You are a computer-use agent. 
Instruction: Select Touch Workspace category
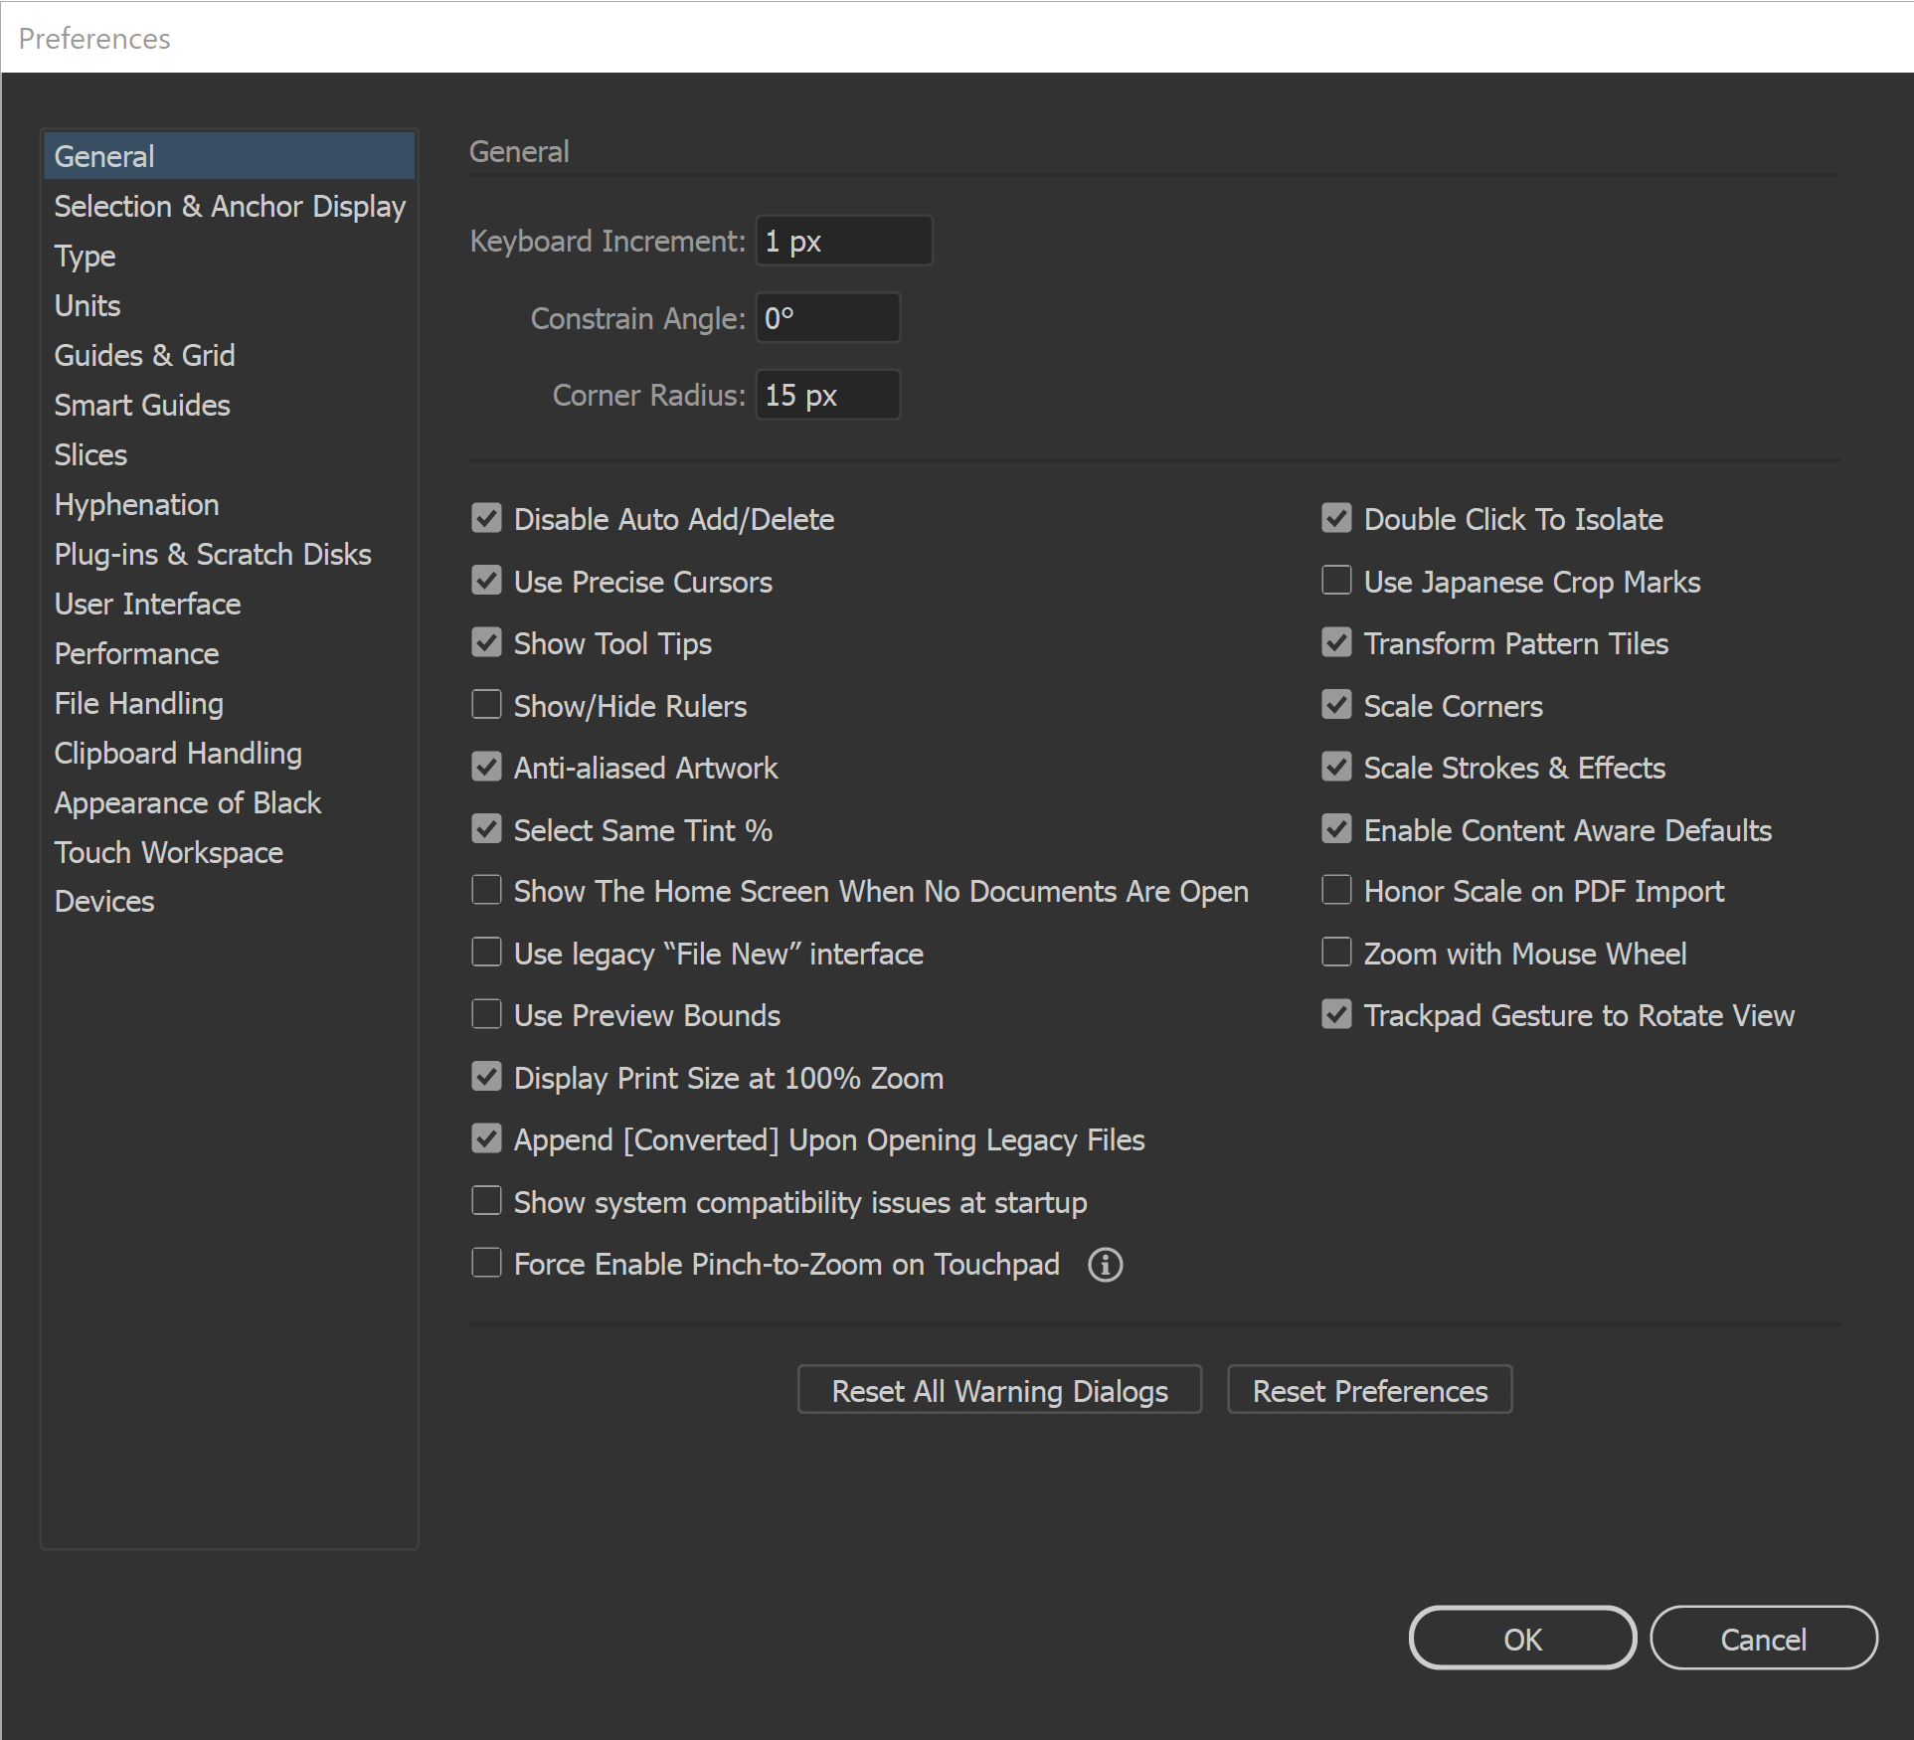coord(229,852)
